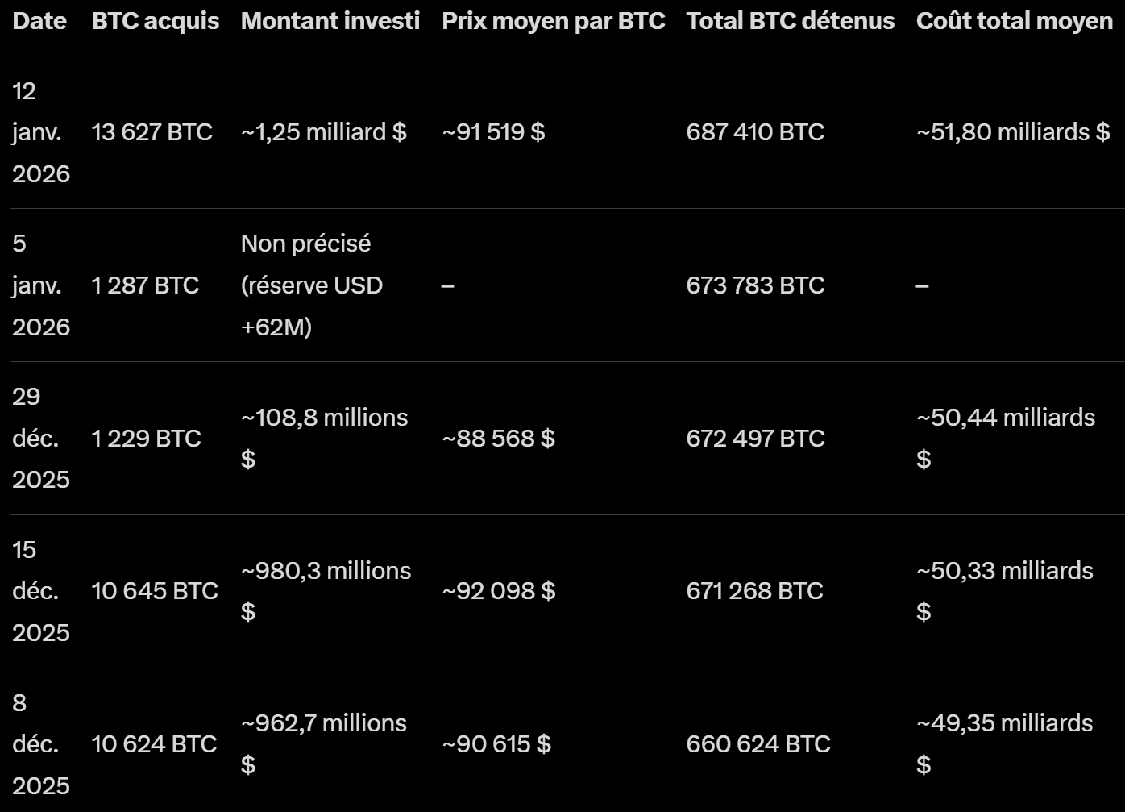The width and height of the screenshot is (1125, 812).
Task: Click the 673 783 BTC total
Action: 755,285
